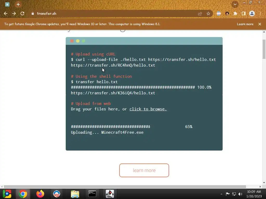Open the volume speaker tray icon

point(240,194)
